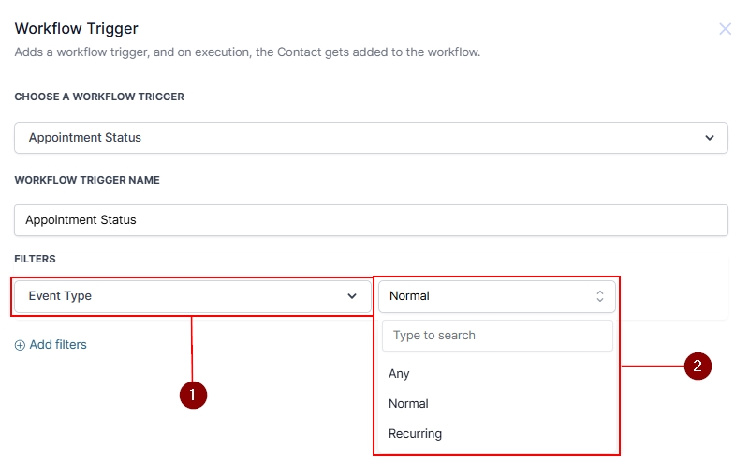
Task: Click red annotation marker number 1
Action: click(x=193, y=396)
